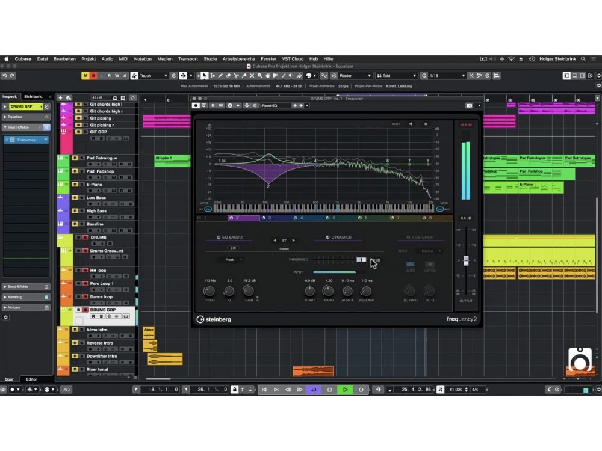Select the Mute X tool
The width and height of the screenshot is (602, 451).
pyautogui.click(x=252, y=76)
